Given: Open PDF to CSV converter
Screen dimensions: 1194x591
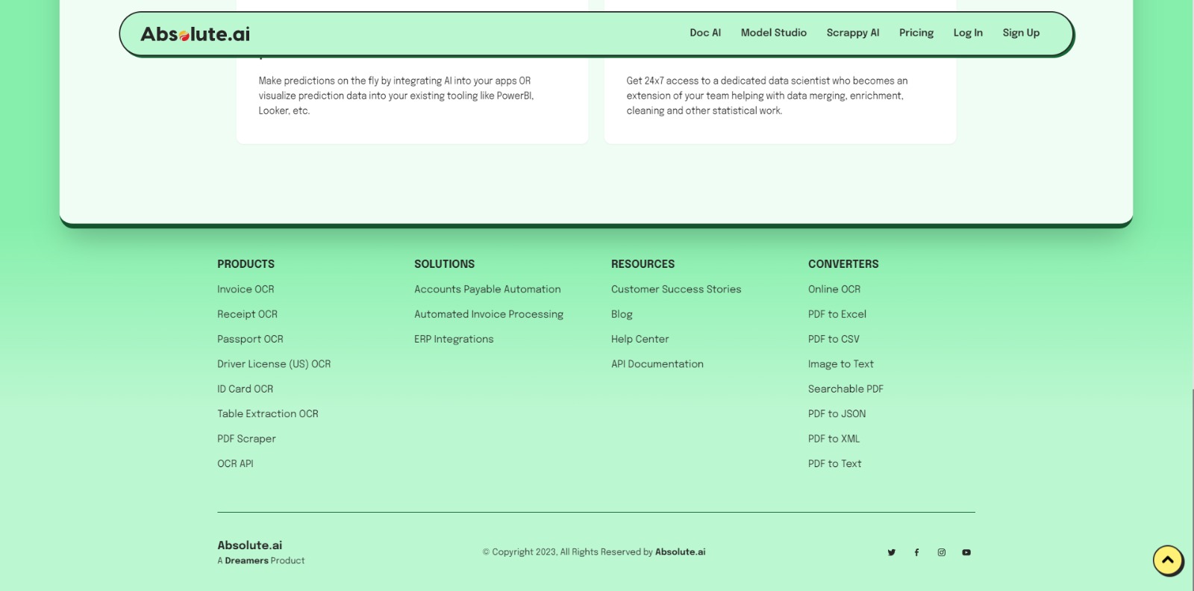Looking at the screenshot, I should coord(834,339).
